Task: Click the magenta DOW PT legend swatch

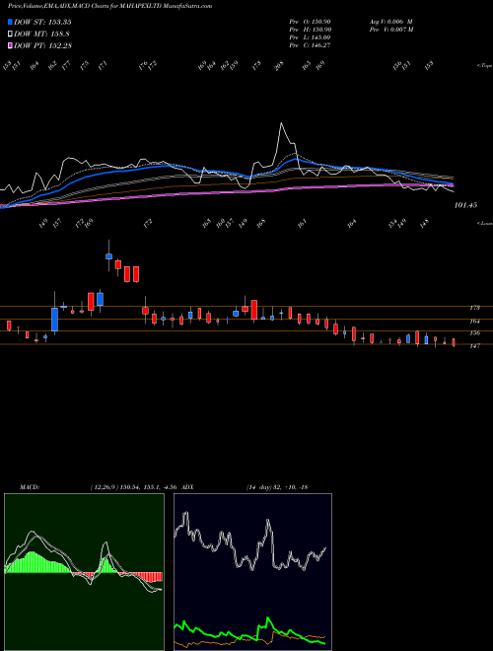Action: (11, 45)
